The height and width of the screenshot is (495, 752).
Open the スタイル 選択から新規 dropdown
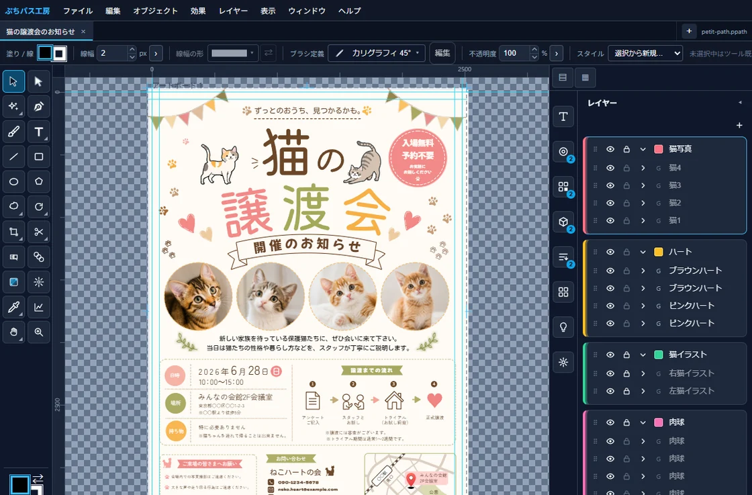pyautogui.click(x=645, y=53)
